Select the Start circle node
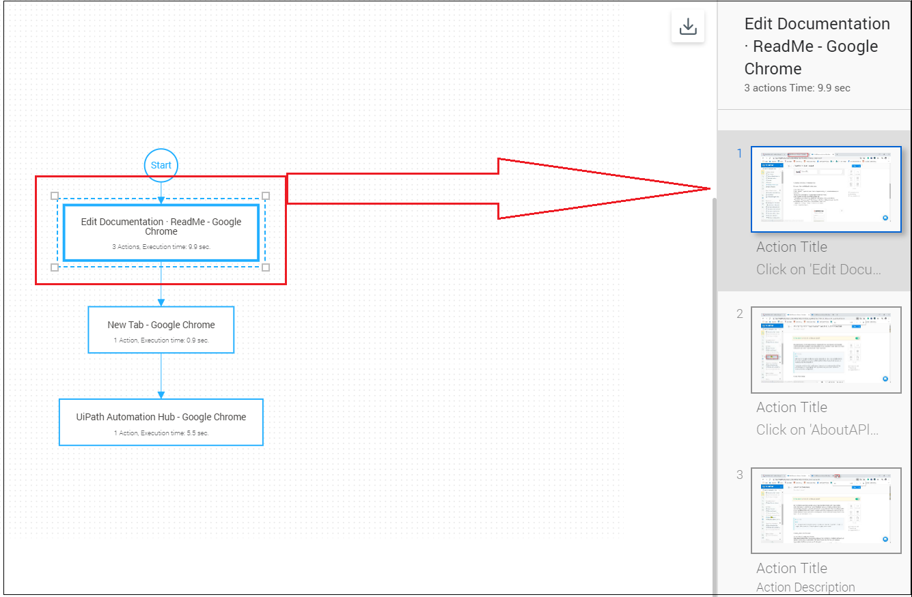 (x=161, y=165)
